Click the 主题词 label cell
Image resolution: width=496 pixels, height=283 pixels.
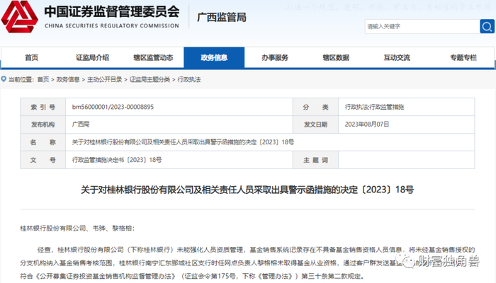tap(316, 160)
